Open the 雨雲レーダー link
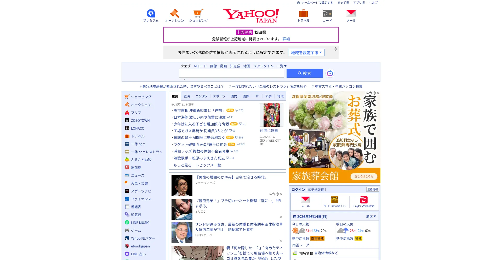The width and height of the screenshot is (502, 260). pyautogui.click(x=302, y=245)
